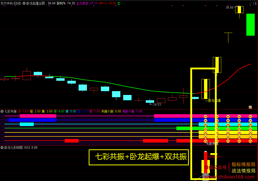The height and width of the screenshot is (181, 258).
Task: Click the ←卧龙起爆 signal label
Action: click(x=213, y=100)
